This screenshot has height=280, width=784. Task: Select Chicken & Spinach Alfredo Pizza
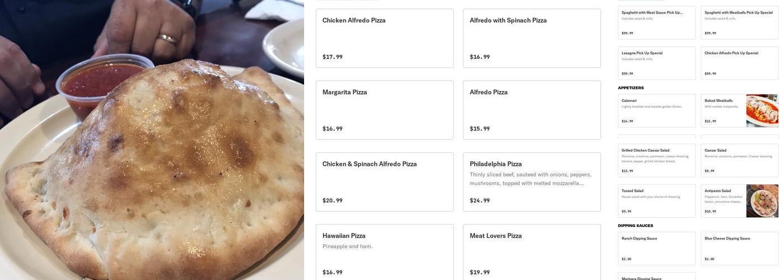click(x=384, y=181)
